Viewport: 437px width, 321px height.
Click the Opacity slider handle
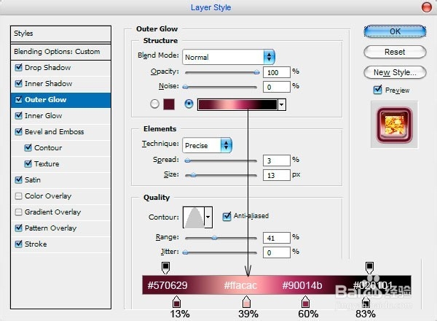[x=256, y=72]
